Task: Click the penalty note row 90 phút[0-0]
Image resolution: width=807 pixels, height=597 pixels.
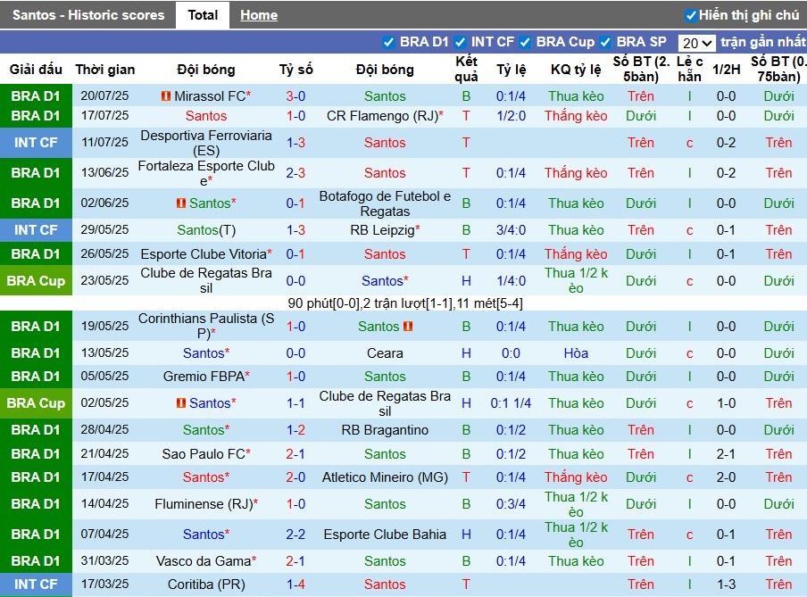Action: coord(405,303)
